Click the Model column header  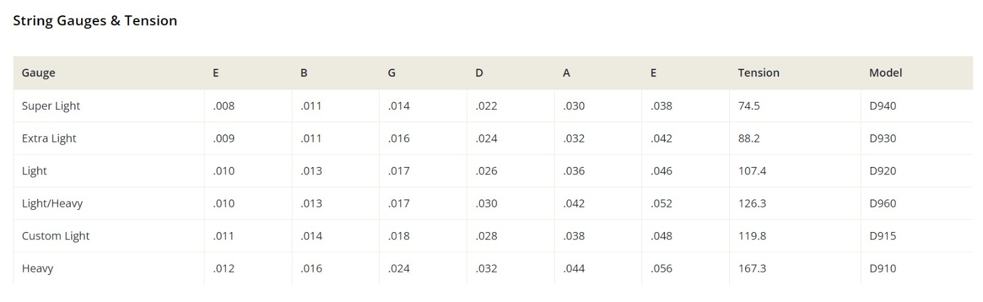coord(885,72)
